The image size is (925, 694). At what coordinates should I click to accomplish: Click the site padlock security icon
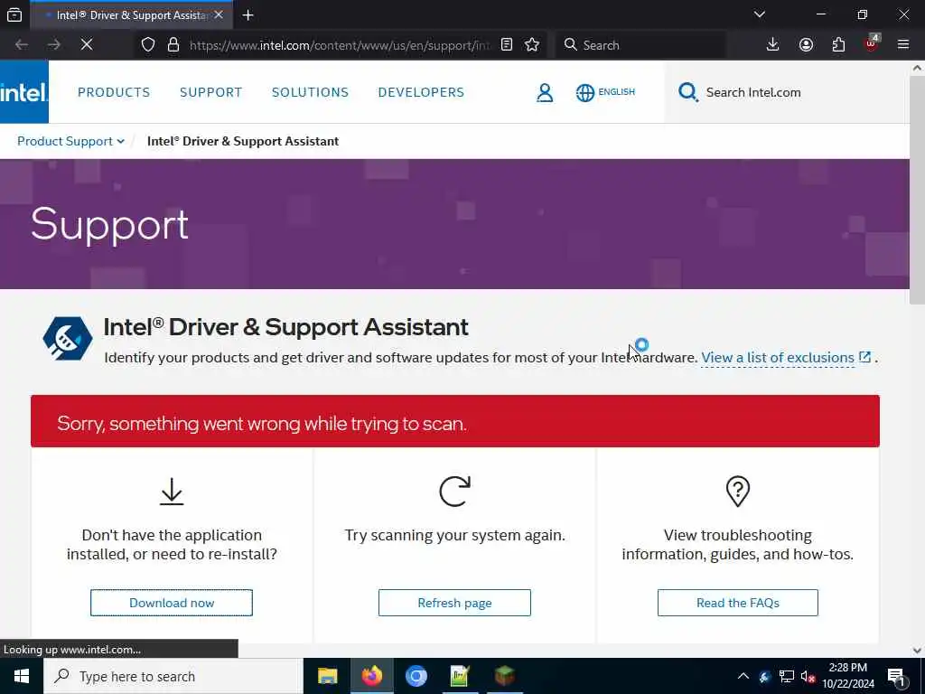click(173, 45)
